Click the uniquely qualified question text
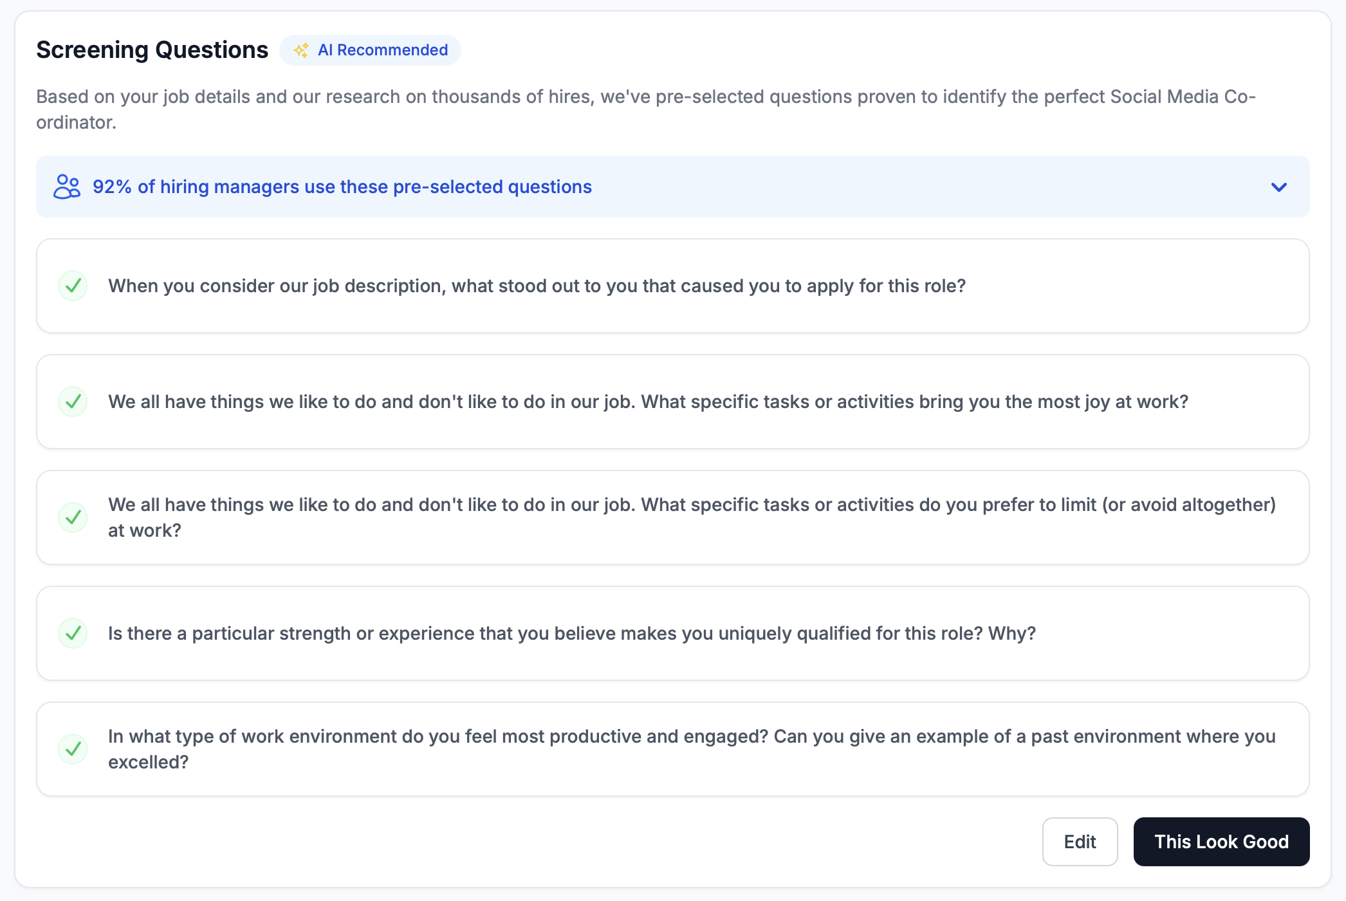The width and height of the screenshot is (1346, 901). tap(571, 633)
